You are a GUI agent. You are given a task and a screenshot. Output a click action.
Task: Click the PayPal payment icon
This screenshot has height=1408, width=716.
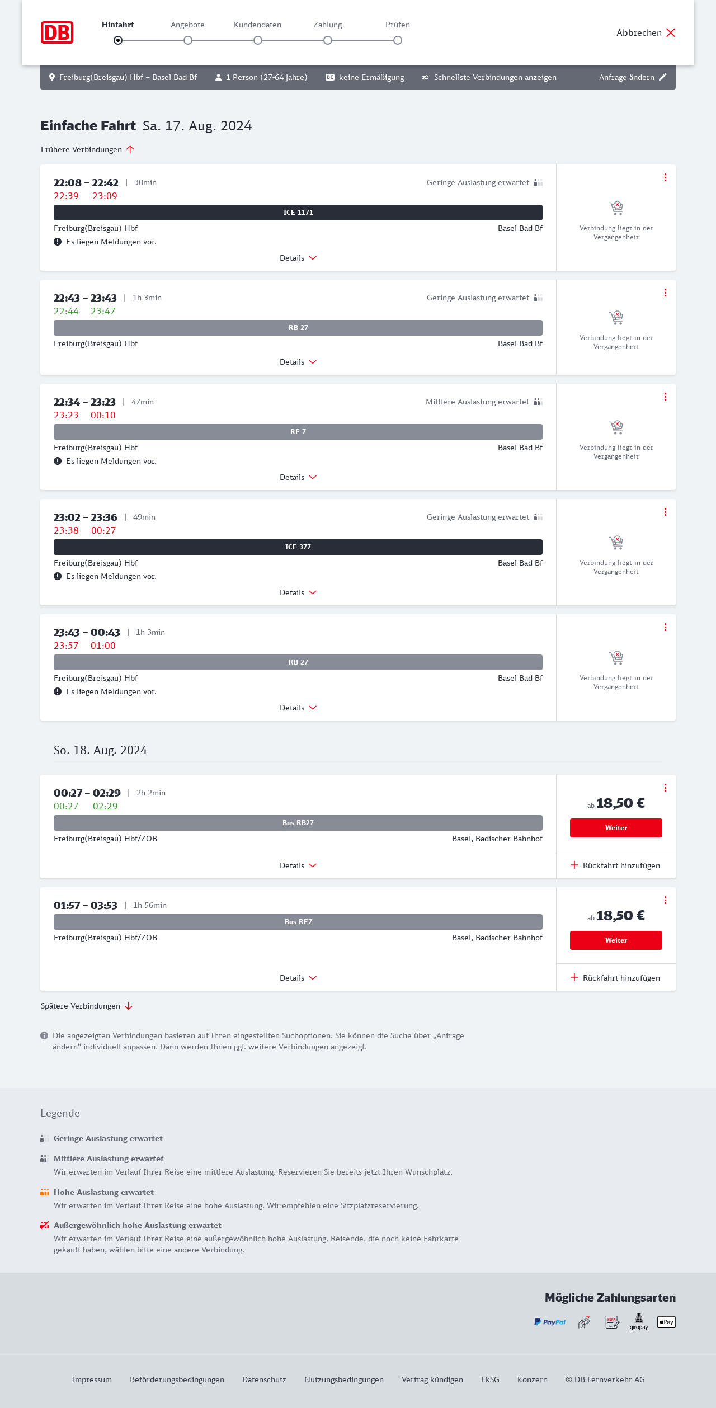(x=550, y=1322)
